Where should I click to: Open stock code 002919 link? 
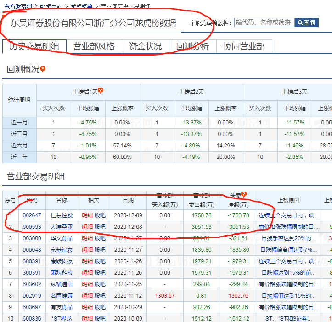(x=32, y=295)
